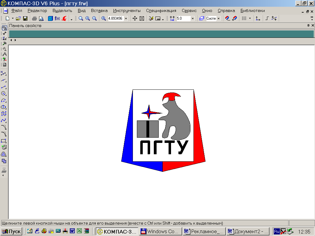This screenshot has height=236, width=315.
Task: Click the refresh image brush icon
Action: [151, 18]
